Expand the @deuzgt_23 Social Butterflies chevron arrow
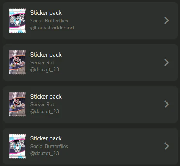 click(166, 146)
